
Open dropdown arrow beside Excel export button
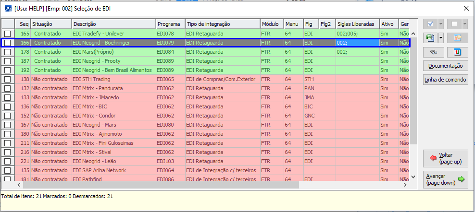(441, 38)
